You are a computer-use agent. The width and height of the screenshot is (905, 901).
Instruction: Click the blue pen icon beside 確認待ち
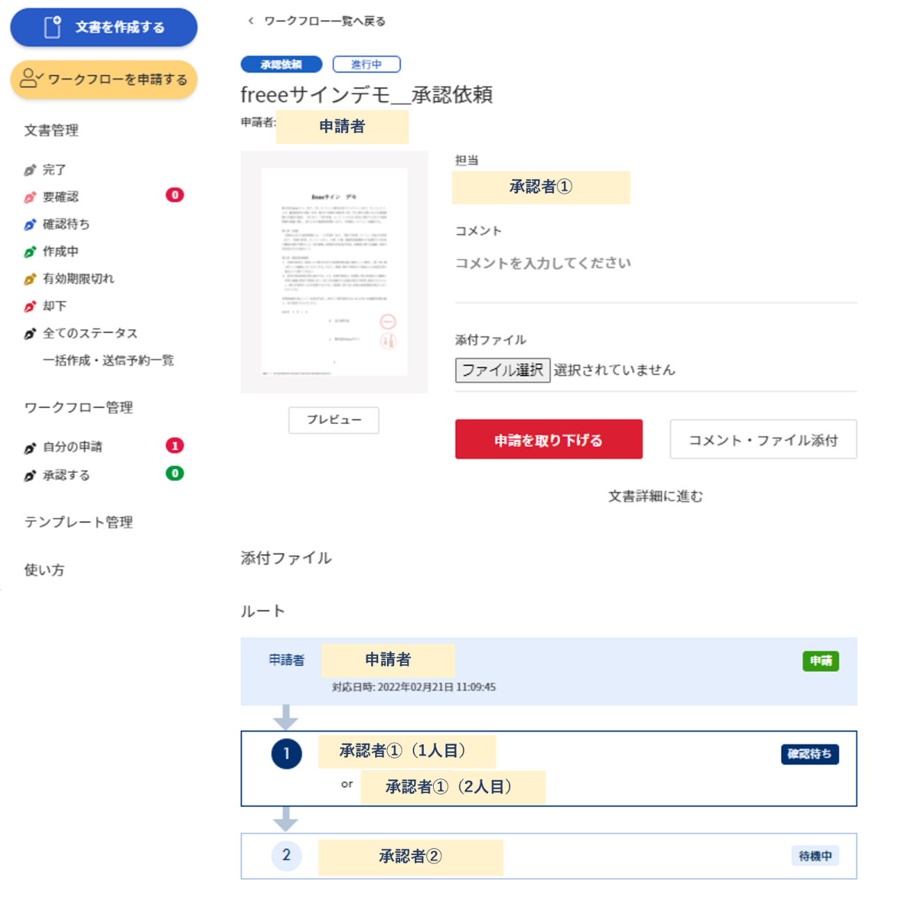30,224
